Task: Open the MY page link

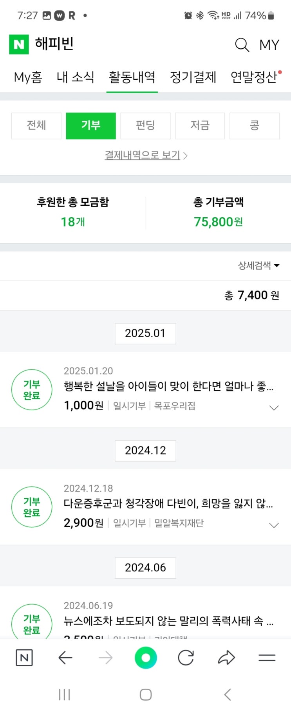Action: (x=269, y=45)
